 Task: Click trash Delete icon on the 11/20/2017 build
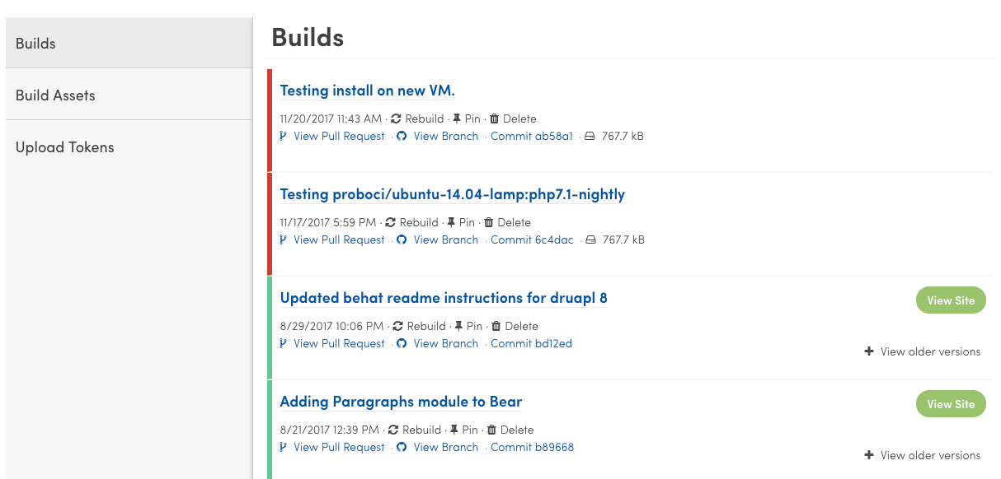[x=494, y=119]
